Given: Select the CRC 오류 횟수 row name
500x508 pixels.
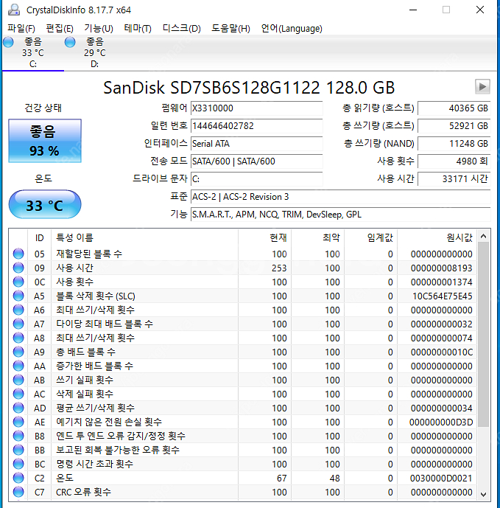Looking at the screenshot, I should pyautogui.click(x=83, y=492).
